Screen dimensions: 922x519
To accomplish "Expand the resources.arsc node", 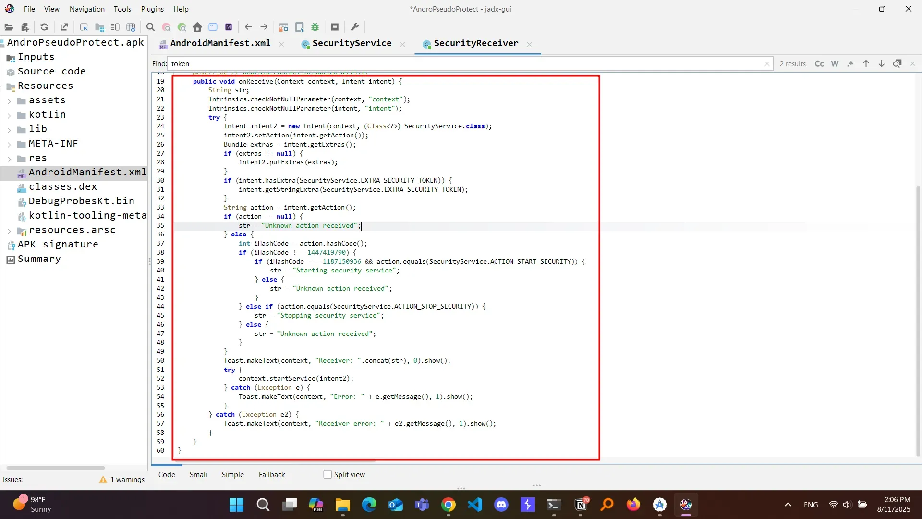I will [9, 231].
